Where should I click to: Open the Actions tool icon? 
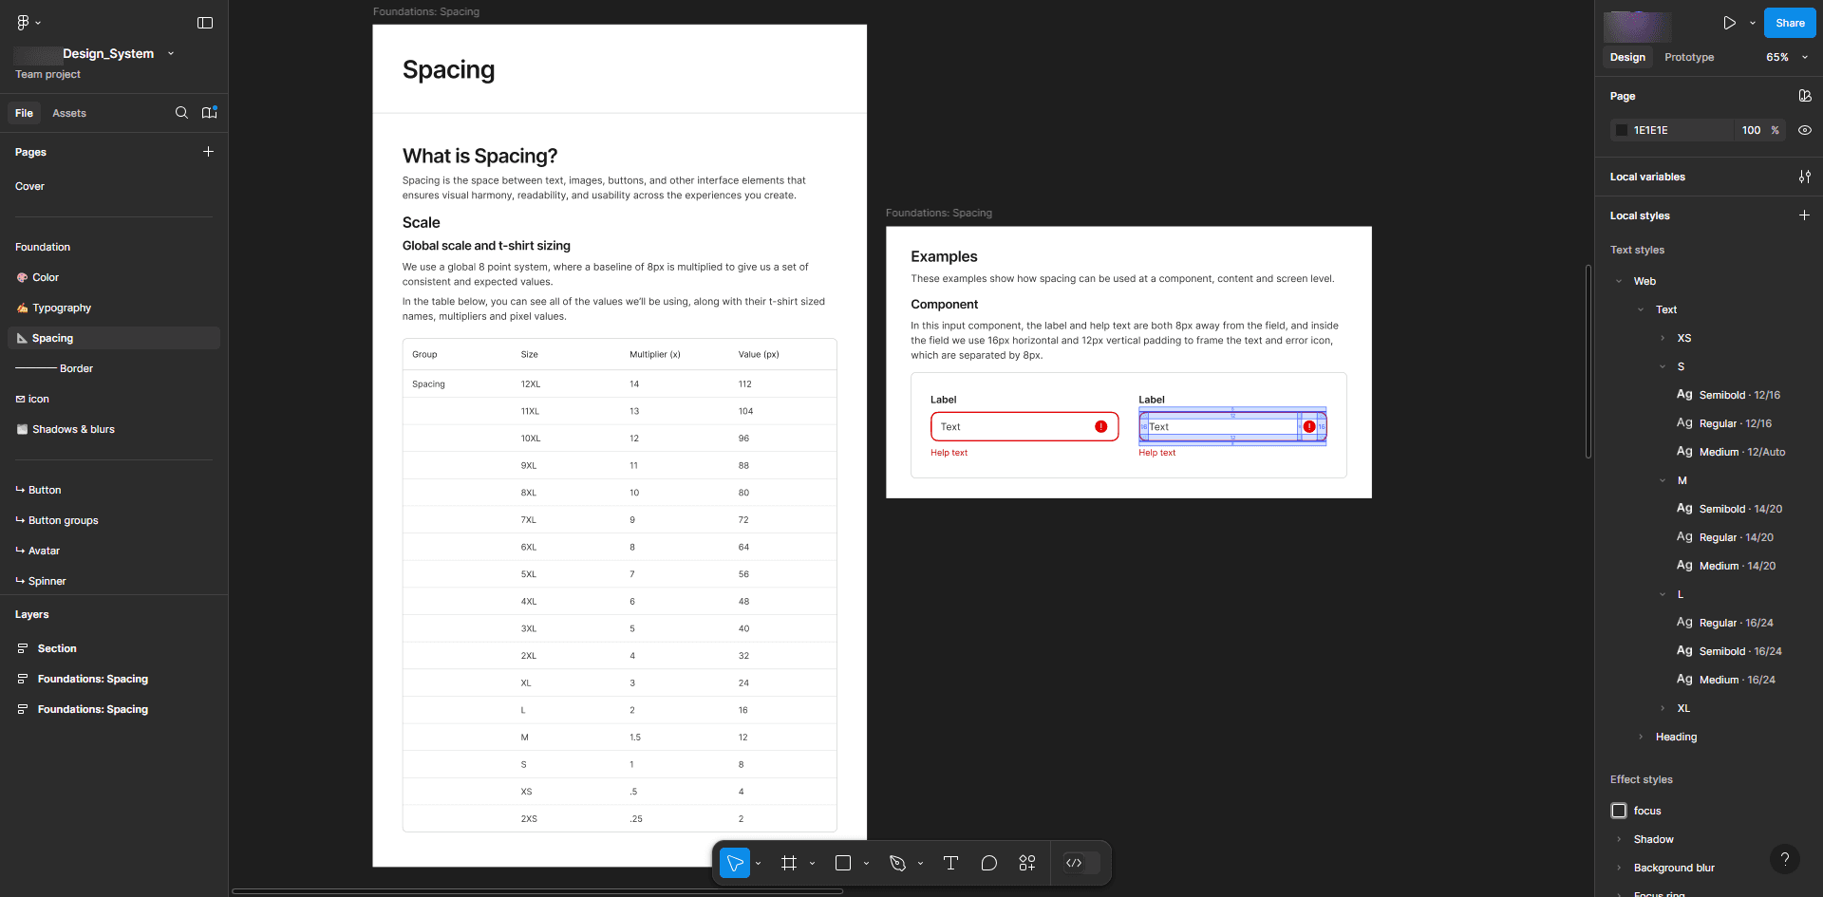click(x=1027, y=863)
